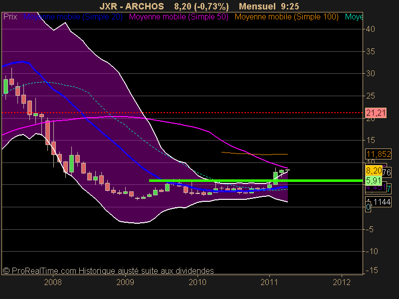399x299 pixels.
Task: Click the 25 price axis label
Action: (x=370, y=96)
